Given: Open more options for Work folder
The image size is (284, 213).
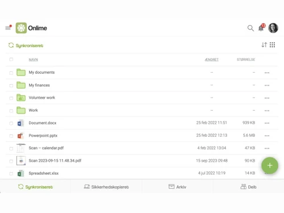Looking at the screenshot, I should click(x=267, y=111).
